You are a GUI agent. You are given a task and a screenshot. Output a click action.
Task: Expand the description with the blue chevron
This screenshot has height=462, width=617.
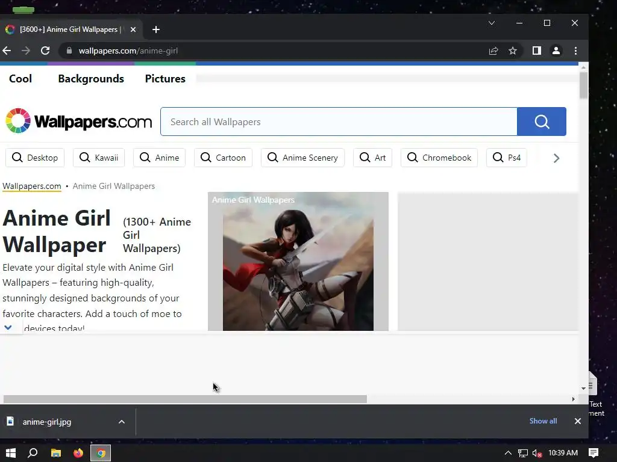pyautogui.click(x=8, y=327)
